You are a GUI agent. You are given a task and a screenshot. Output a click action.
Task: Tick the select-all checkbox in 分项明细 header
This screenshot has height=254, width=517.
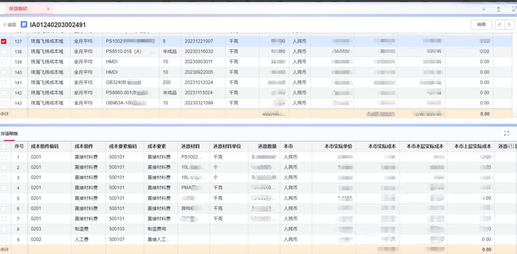pos(4,146)
